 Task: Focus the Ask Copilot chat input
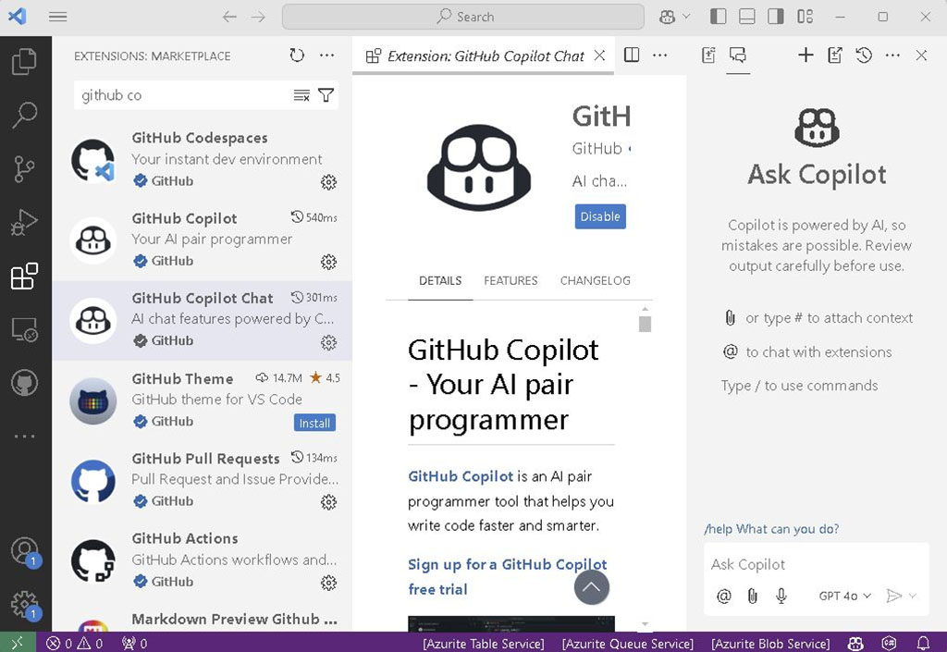[x=816, y=565]
